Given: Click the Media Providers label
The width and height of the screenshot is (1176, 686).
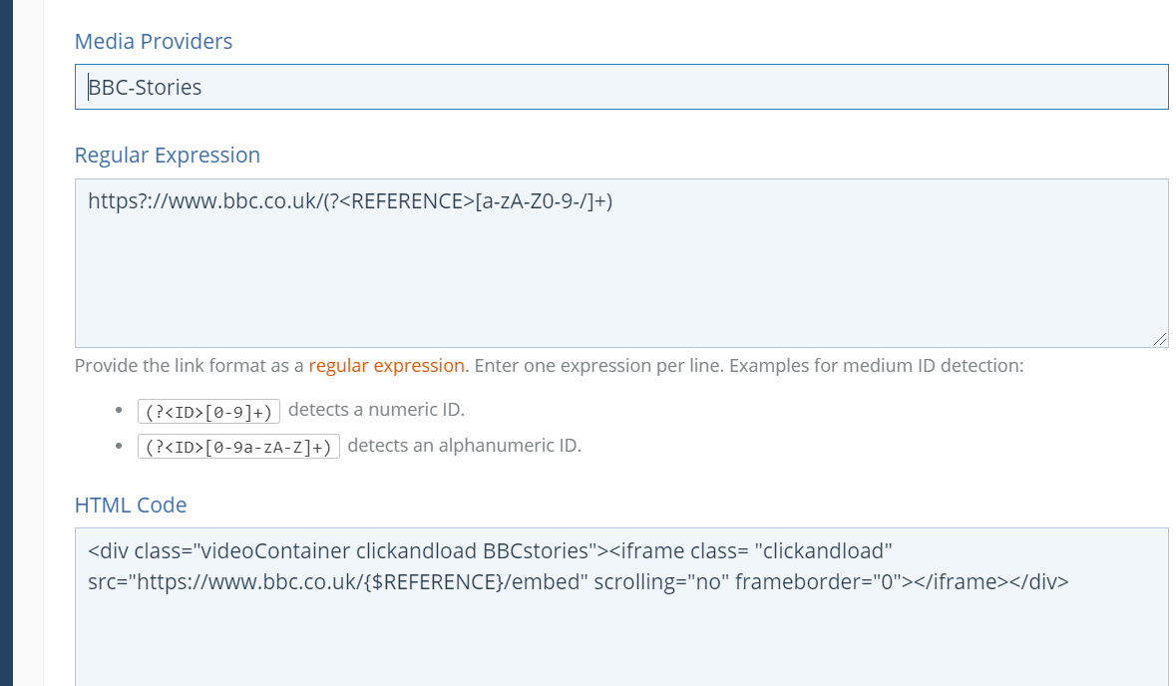Looking at the screenshot, I should (x=154, y=41).
